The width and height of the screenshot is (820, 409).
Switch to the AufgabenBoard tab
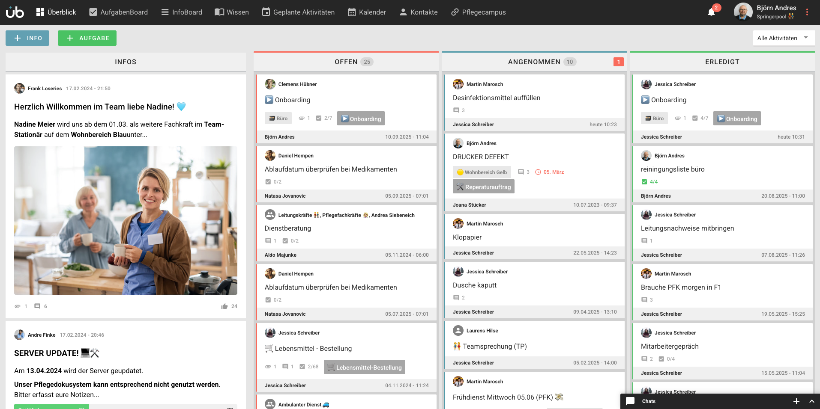[118, 12]
